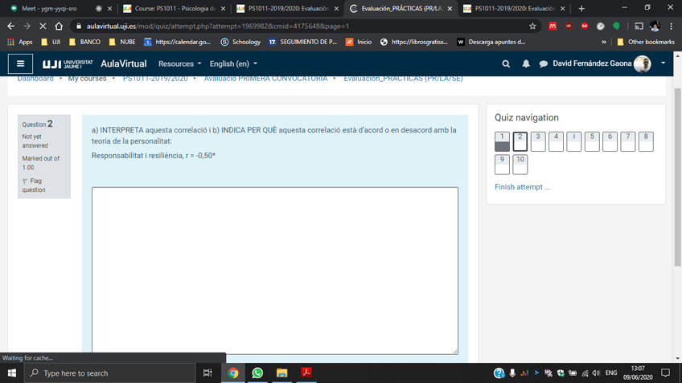
Task: Toggle the AulaVirtual side drawer menu
Action: 20,64
